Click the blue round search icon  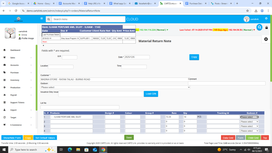(x=259, y=27)
